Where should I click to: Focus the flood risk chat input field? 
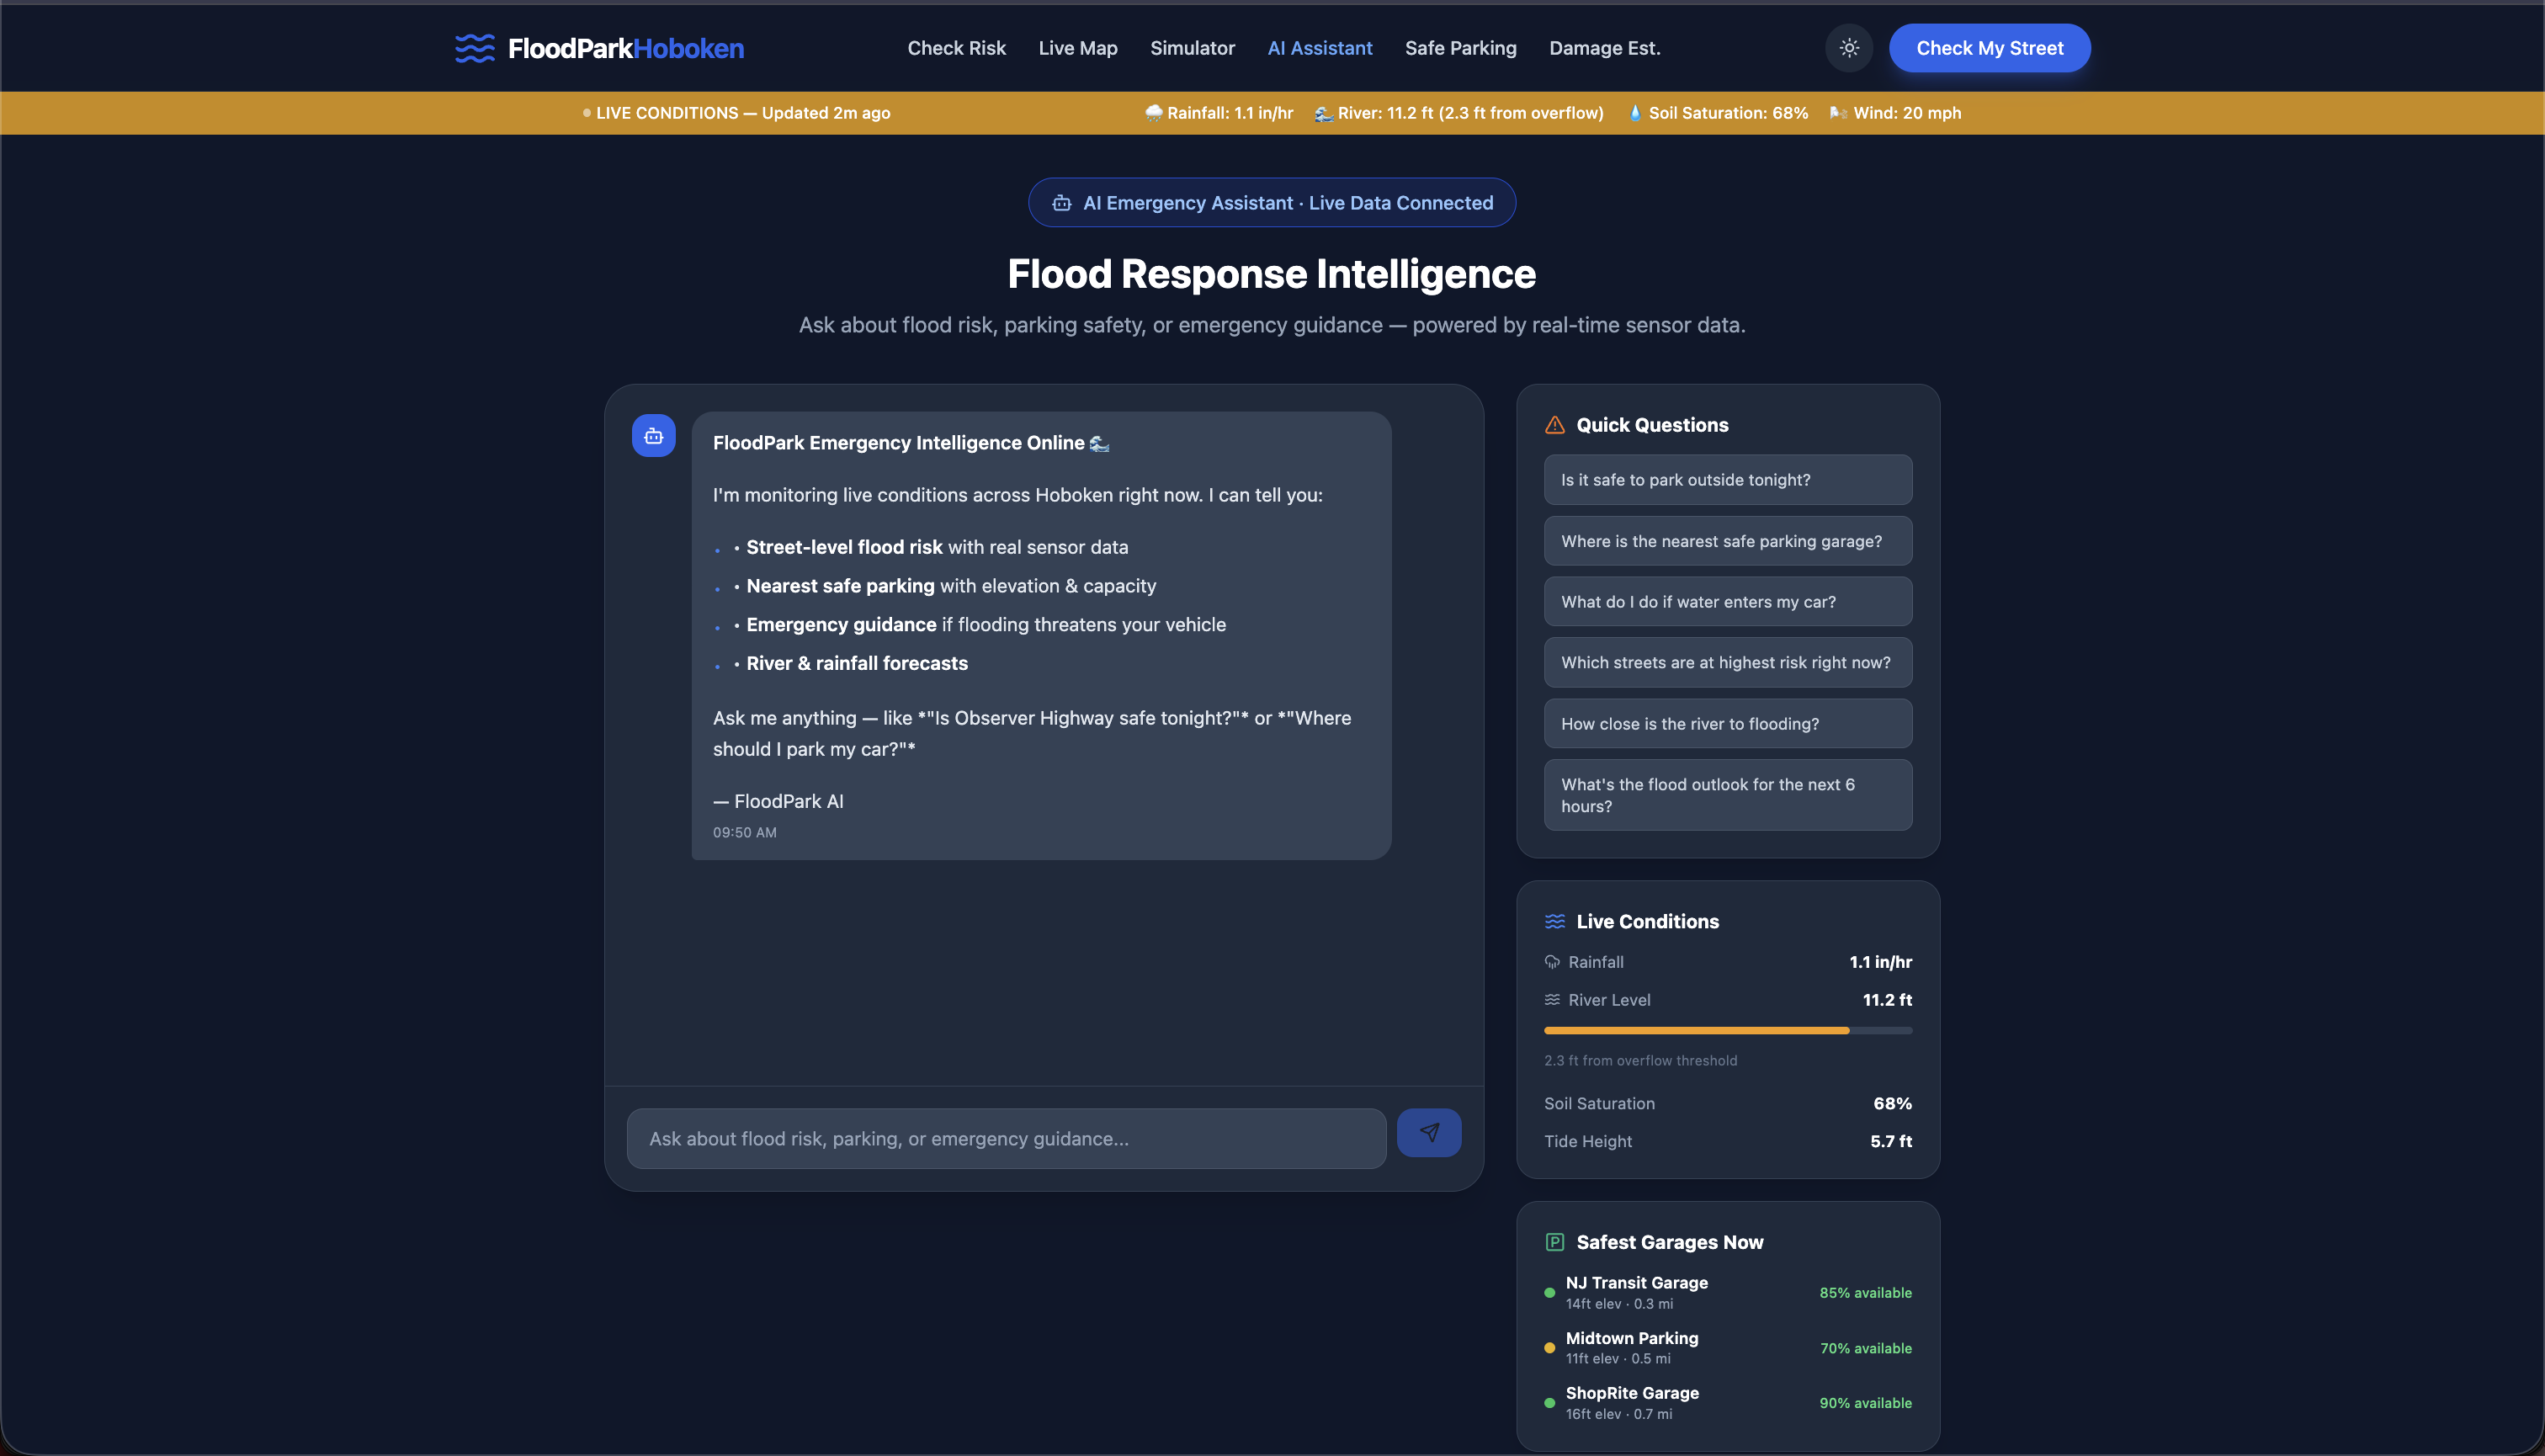(1006, 1139)
